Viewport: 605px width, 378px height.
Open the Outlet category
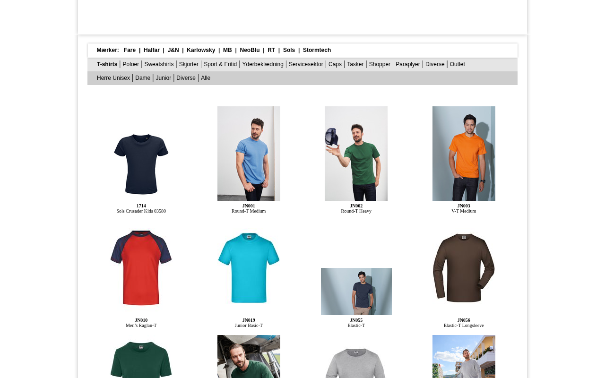pyautogui.click(x=458, y=64)
